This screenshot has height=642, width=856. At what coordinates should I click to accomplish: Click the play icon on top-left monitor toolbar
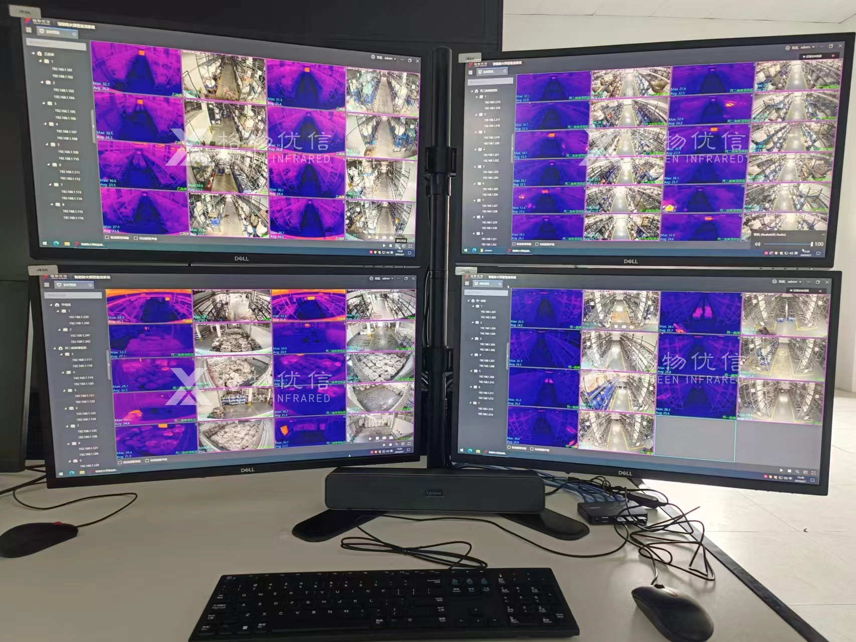385,245
